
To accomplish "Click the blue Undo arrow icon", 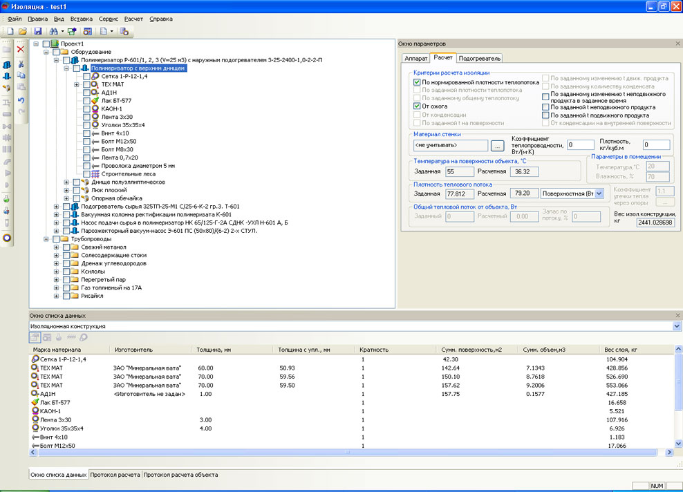I will (x=21, y=101).
